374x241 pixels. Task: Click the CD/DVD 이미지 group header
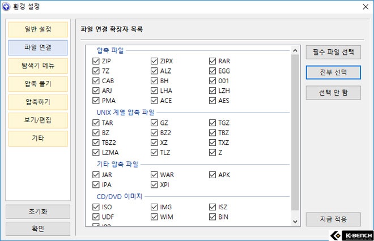point(119,196)
